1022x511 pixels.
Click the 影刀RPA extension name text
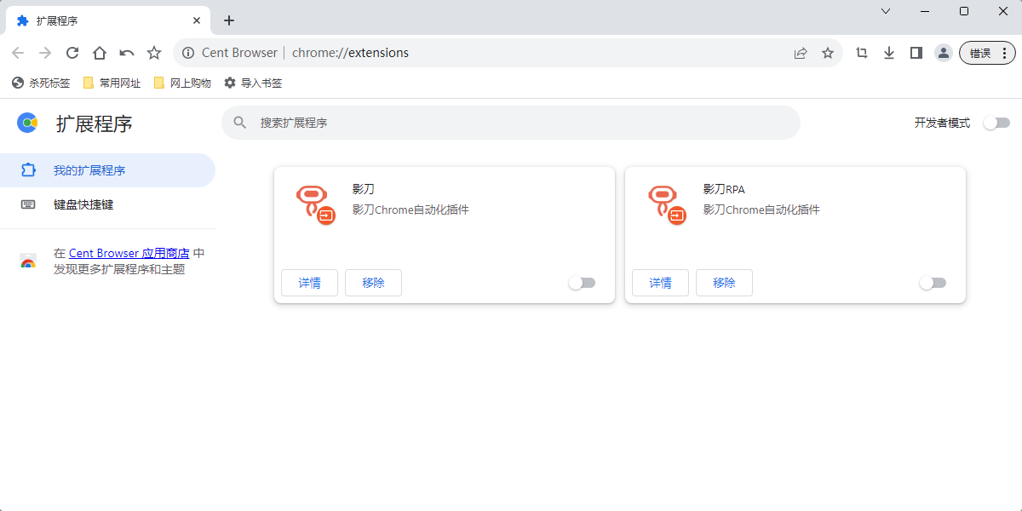coord(724,189)
